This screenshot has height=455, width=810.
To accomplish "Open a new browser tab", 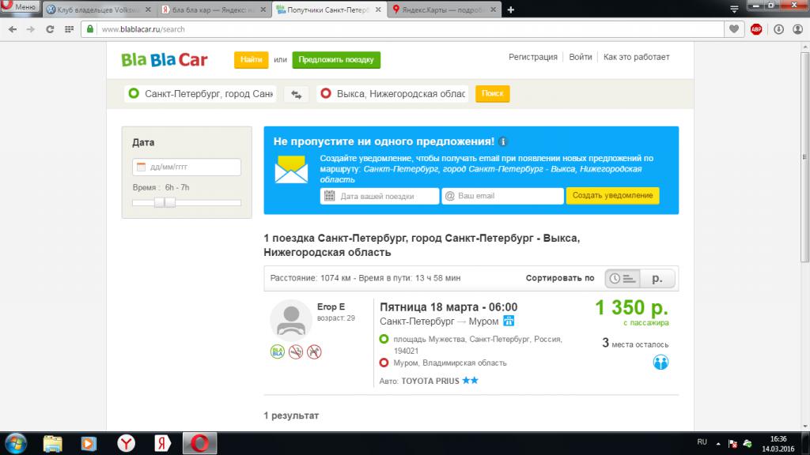I will [x=511, y=9].
